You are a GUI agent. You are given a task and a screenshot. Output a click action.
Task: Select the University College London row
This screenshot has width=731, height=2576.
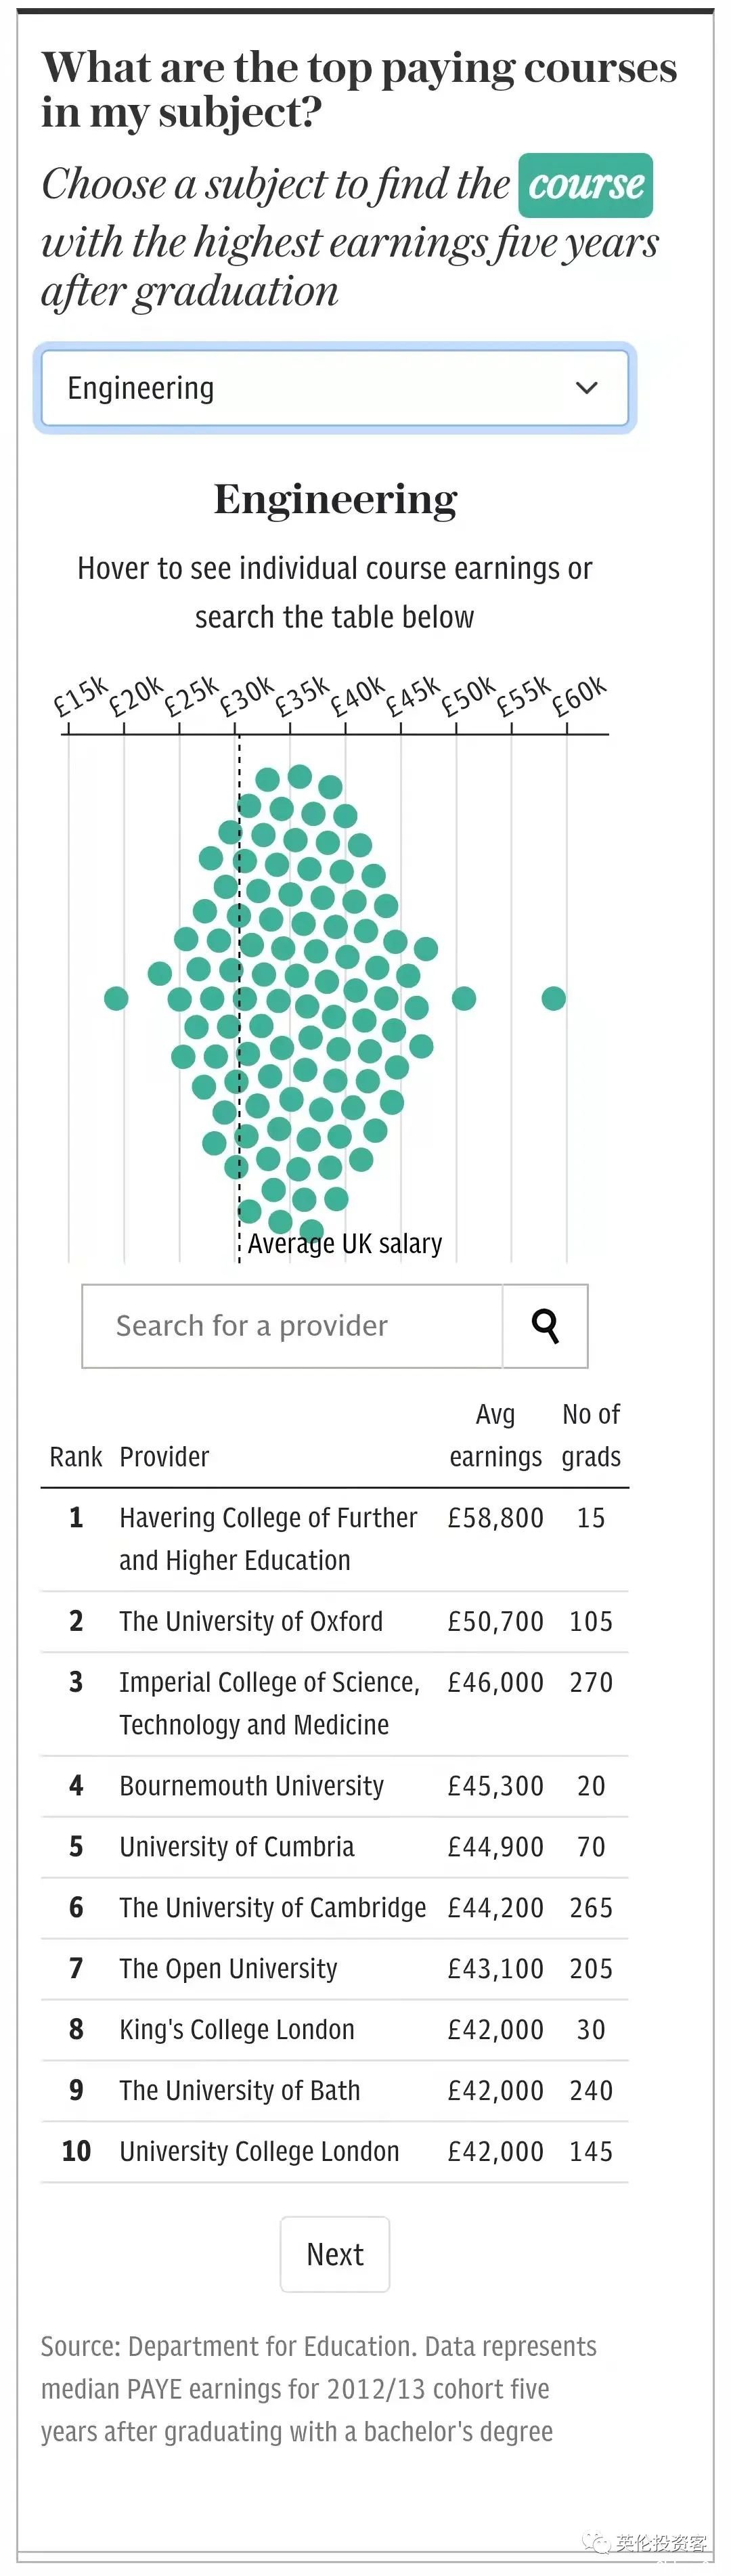click(259, 2151)
